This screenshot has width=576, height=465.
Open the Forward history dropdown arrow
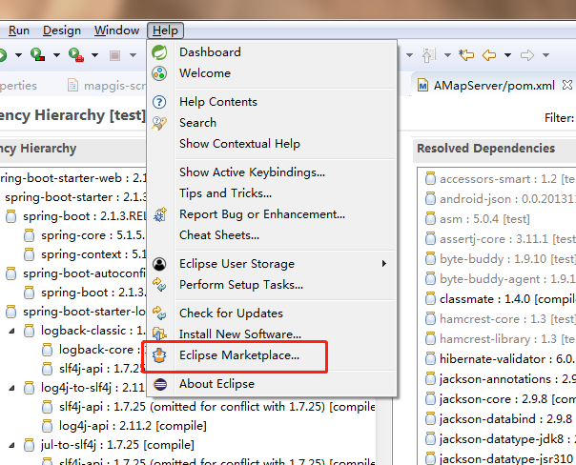545,55
